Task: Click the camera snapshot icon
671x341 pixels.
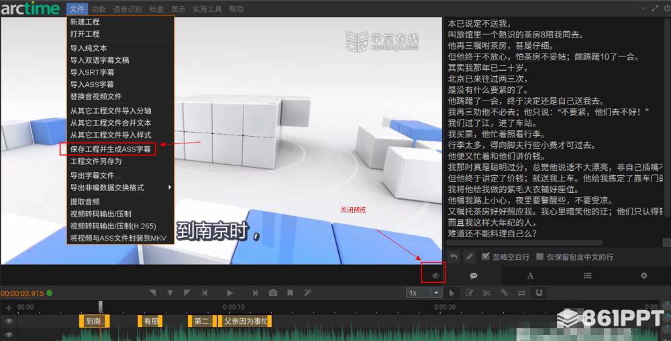Action: point(273,293)
